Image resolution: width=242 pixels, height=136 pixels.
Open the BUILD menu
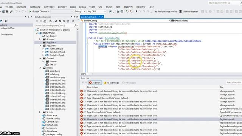pyautogui.click(x=73, y=7)
